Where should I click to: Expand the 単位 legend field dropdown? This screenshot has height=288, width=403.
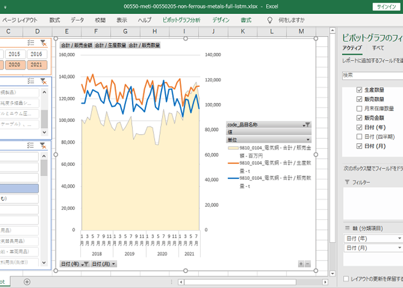(x=308, y=140)
